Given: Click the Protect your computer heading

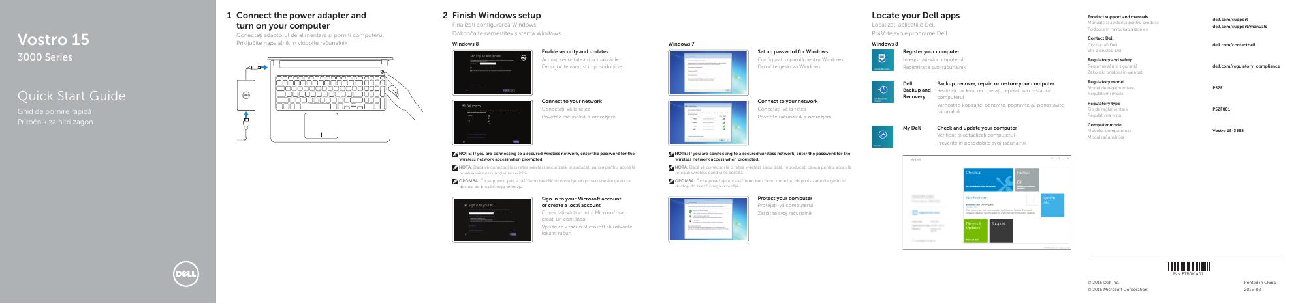Looking at the screenshot, I should pyautogui.click(x=785, y=198).
